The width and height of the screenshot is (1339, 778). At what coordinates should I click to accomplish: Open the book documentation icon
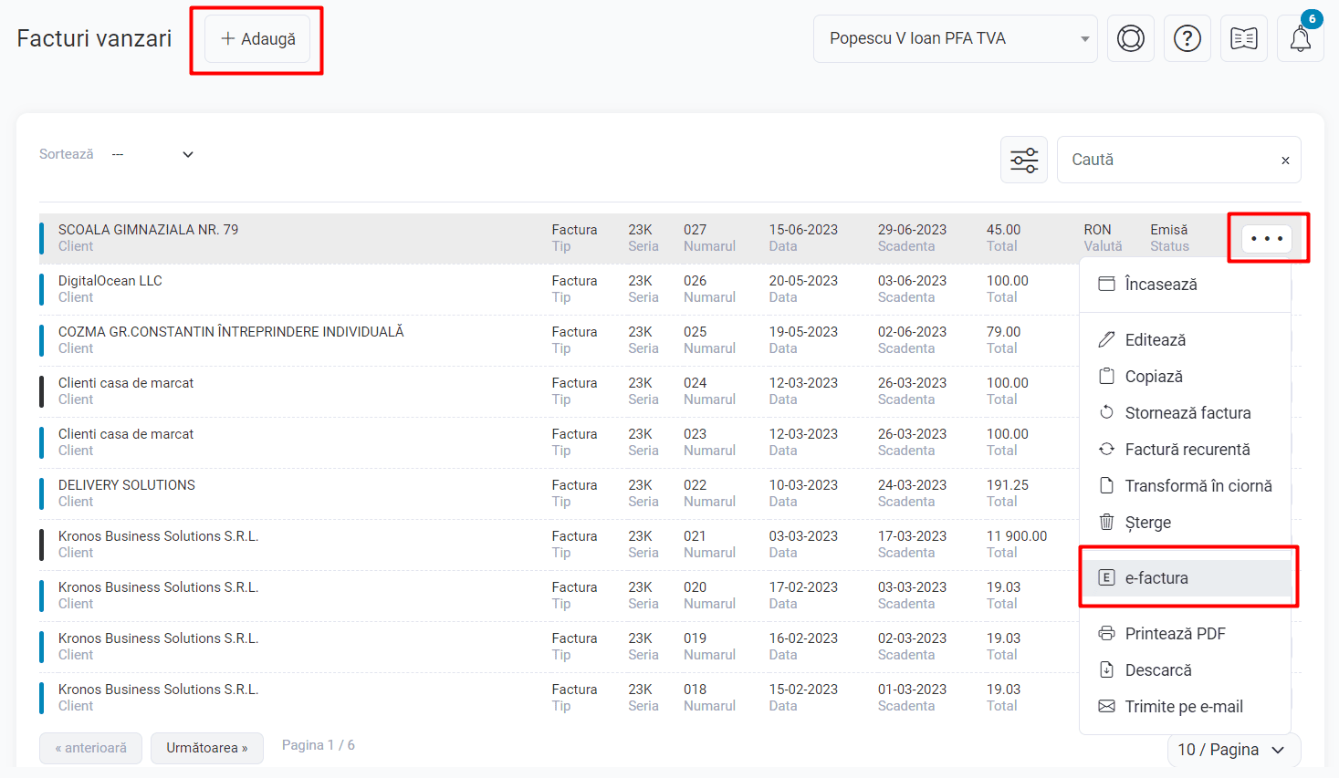tap(1243, 39)
